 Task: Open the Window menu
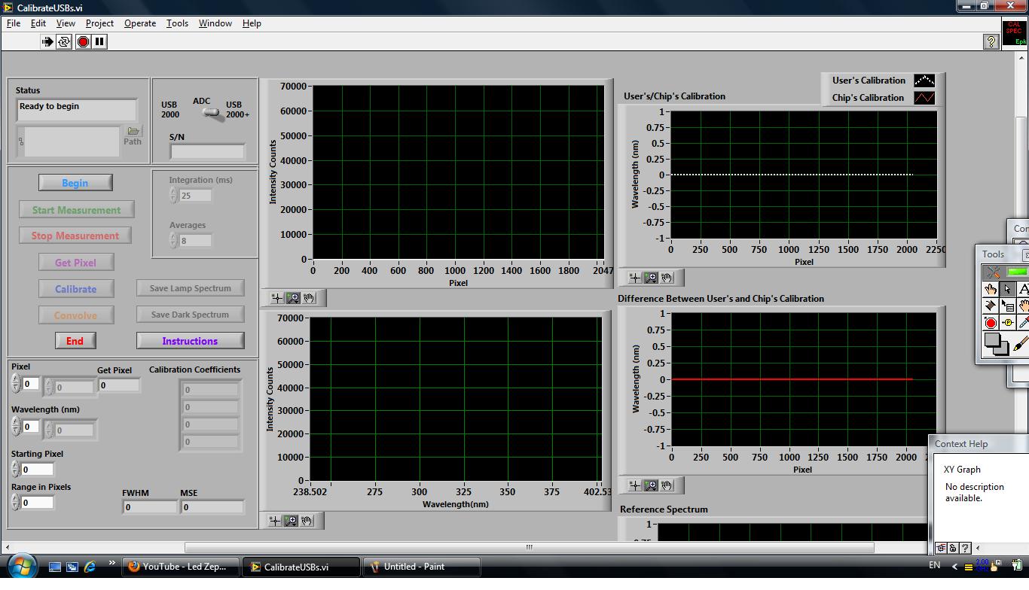click(x=215, y=23)
